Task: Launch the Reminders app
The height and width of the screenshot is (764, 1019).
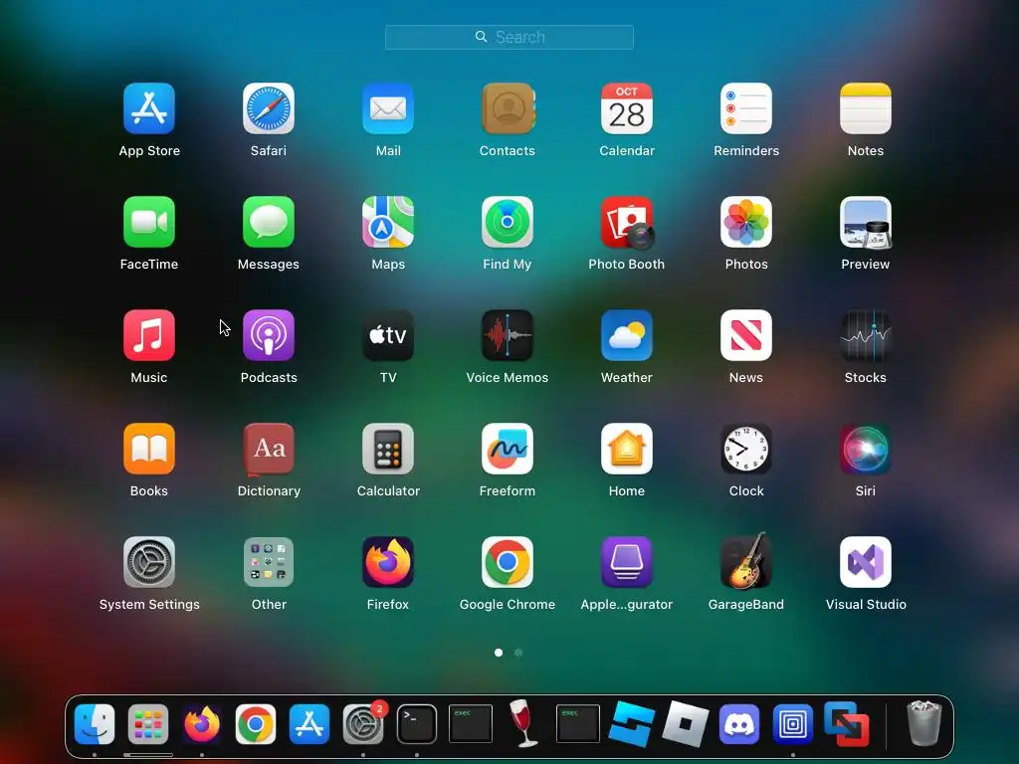Action: click(x=746, y=108)
